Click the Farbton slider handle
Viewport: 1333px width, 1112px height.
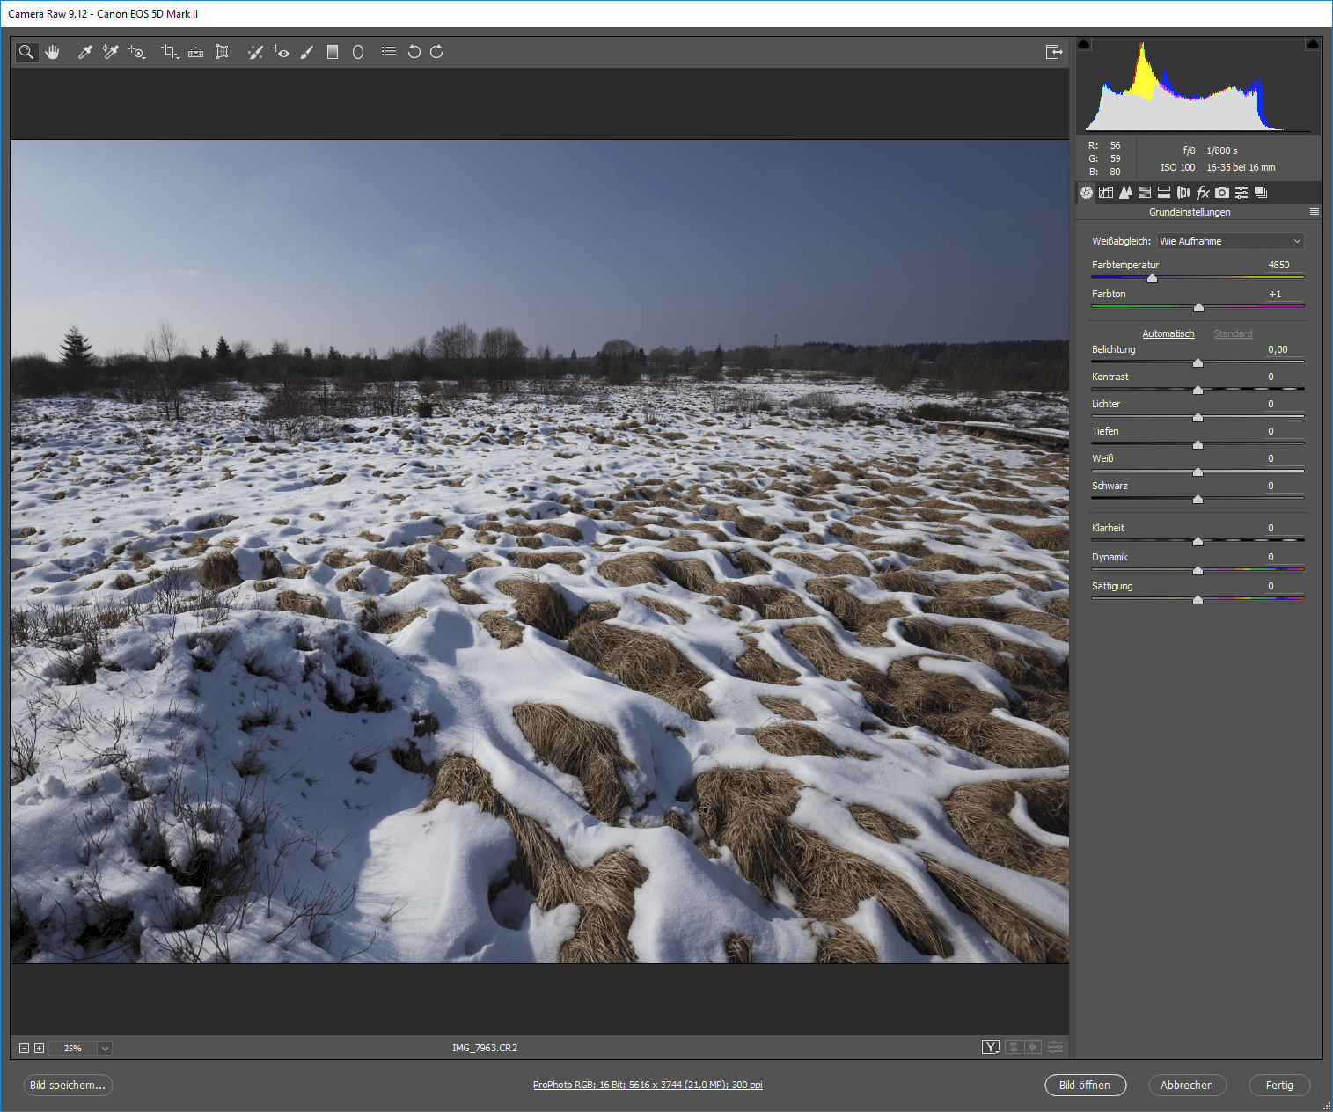(1198, 307)
